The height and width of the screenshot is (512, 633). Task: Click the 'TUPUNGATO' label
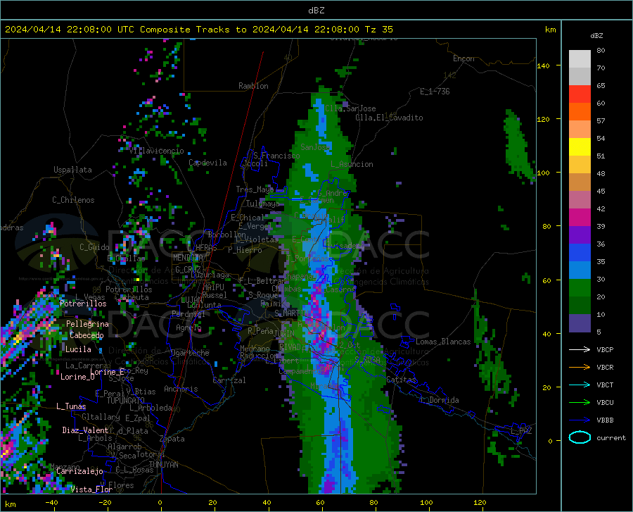coord(126,401)
